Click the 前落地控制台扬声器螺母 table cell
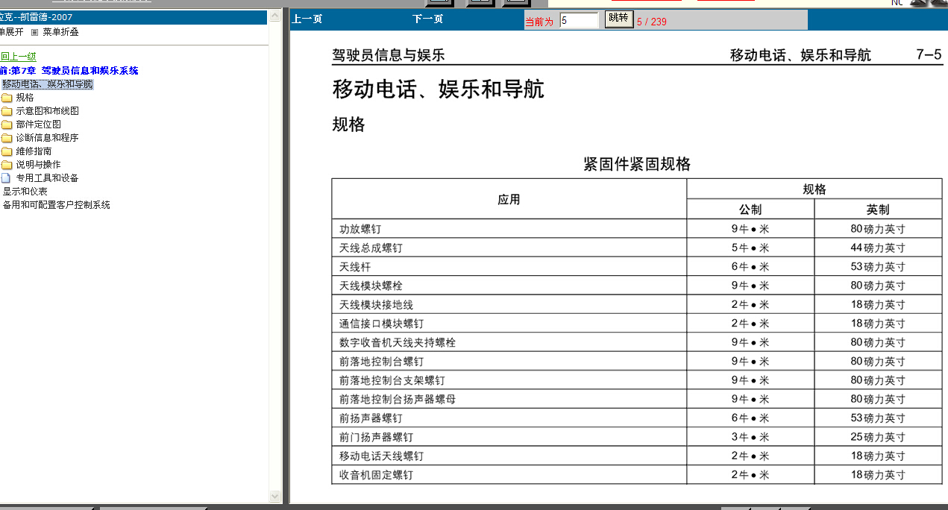 509,399
